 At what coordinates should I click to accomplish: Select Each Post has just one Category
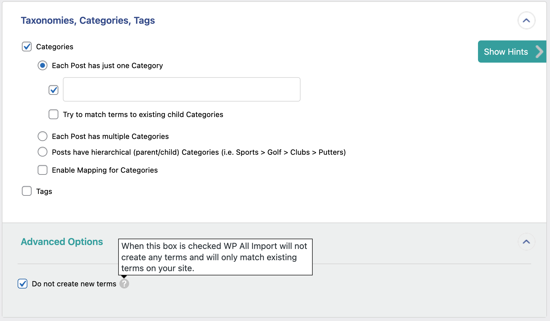point(43,66)
